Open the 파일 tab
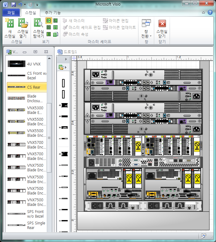The height and width of the screenshot is (242, 216). [11, 13]
